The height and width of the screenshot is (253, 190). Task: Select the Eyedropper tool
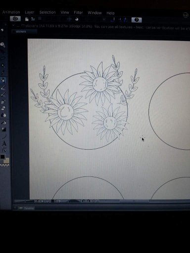(x=2, y=73)
